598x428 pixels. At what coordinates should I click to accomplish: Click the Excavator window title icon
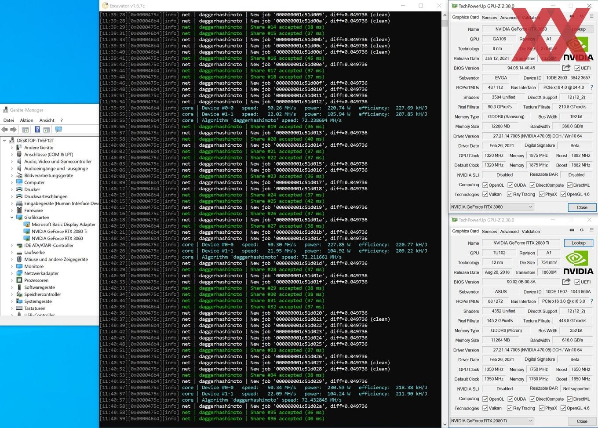tap(105, 6)
